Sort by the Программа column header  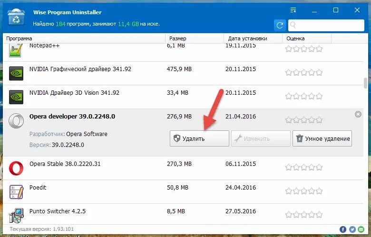tap(84, 38)
